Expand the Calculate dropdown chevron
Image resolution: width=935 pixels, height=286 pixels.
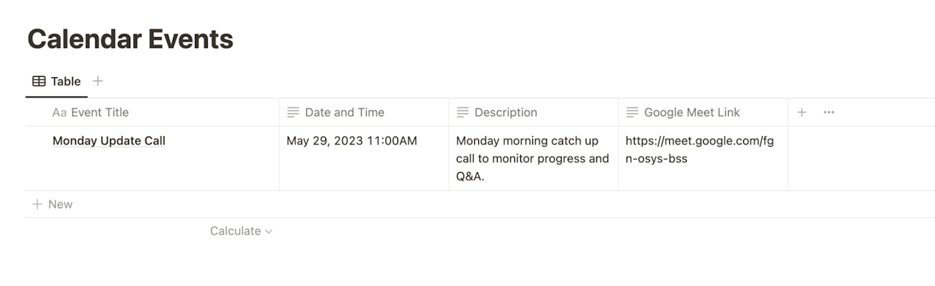pyautogui.click(x=268, y=231)
